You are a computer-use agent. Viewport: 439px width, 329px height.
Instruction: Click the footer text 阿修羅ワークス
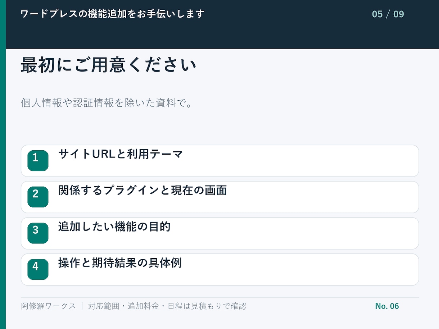coord(48,306)
